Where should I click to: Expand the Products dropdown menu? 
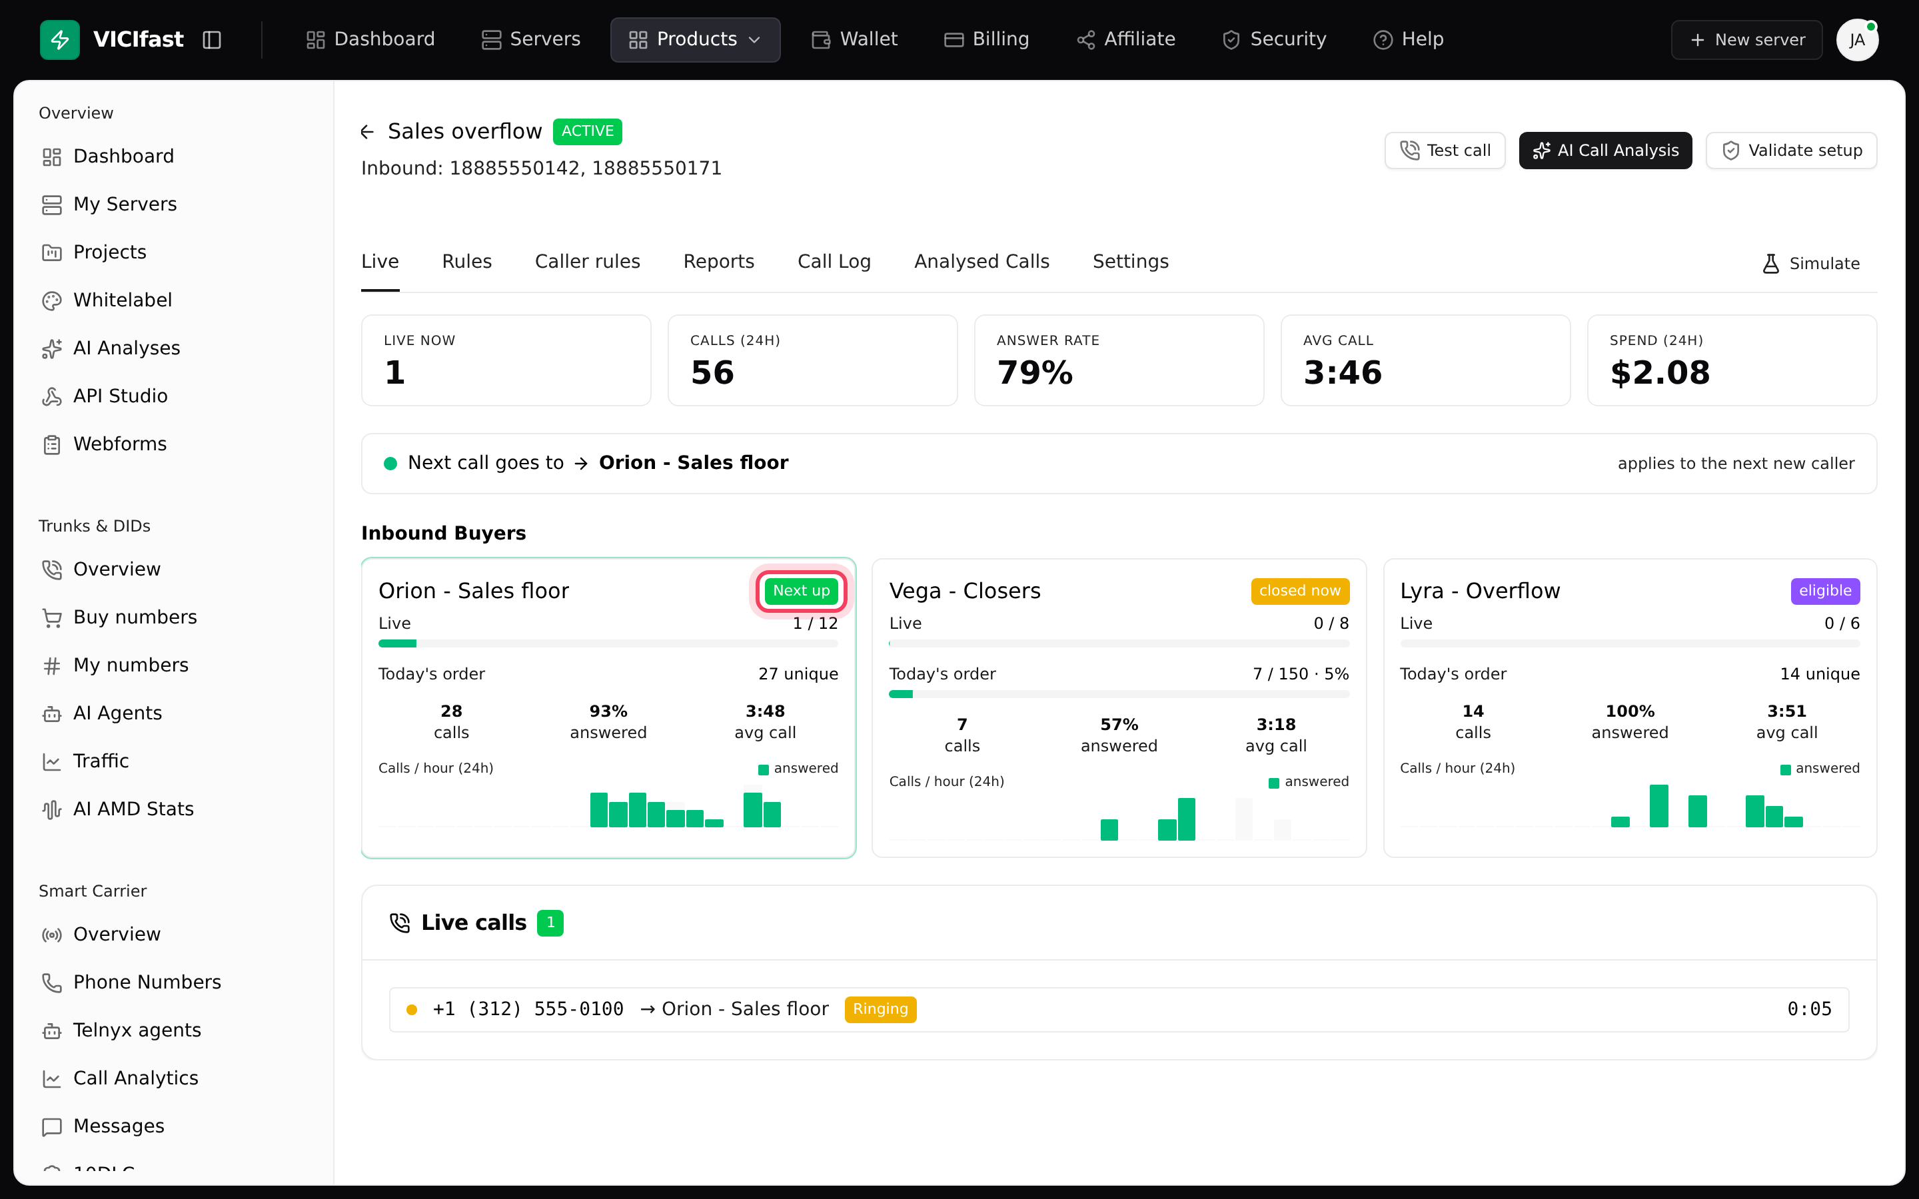(695, 40)
